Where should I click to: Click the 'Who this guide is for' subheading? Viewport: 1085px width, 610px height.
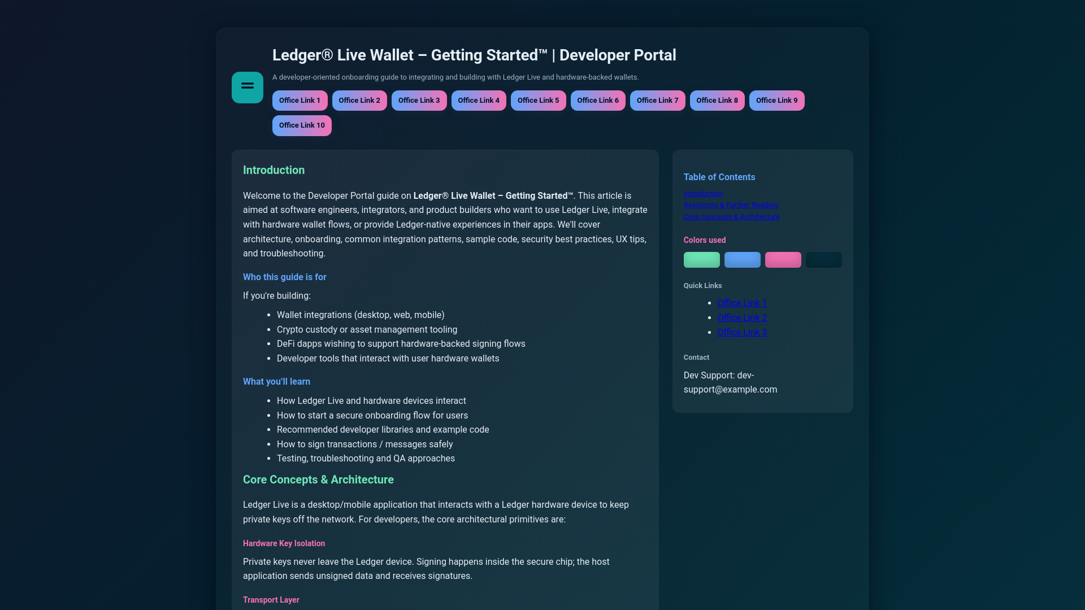tap(285, 277)
